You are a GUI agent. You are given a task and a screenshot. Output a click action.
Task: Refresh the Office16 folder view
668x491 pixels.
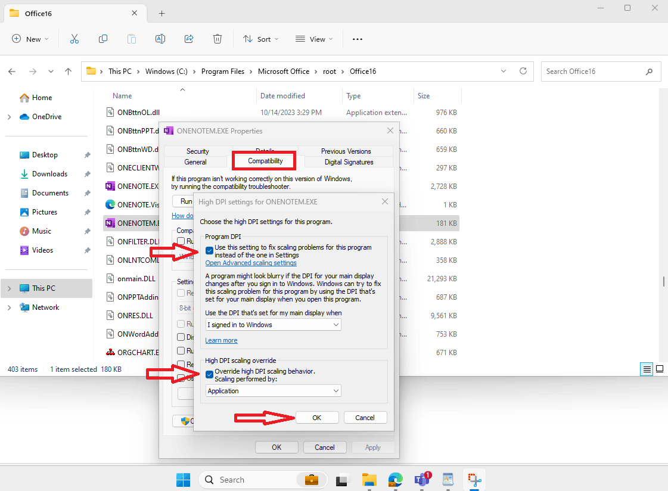[523, 71]
